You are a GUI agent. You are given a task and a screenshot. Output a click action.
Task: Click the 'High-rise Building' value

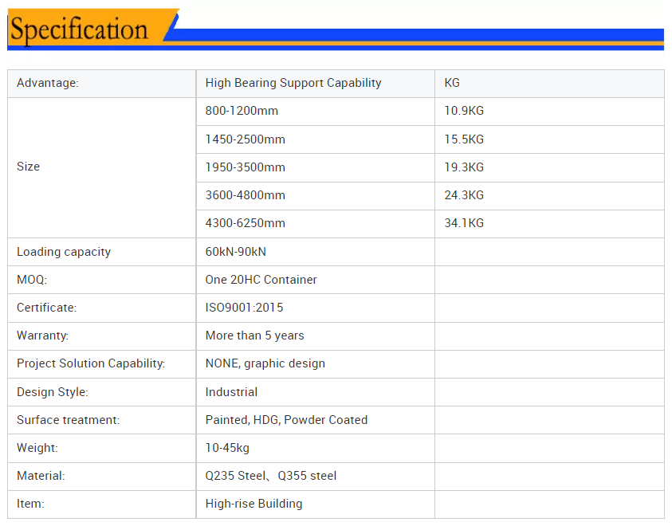point(253,504)
